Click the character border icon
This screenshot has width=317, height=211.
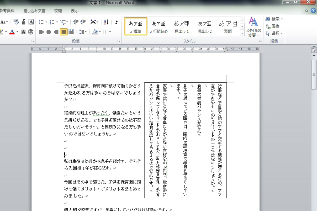coord(31,22)
